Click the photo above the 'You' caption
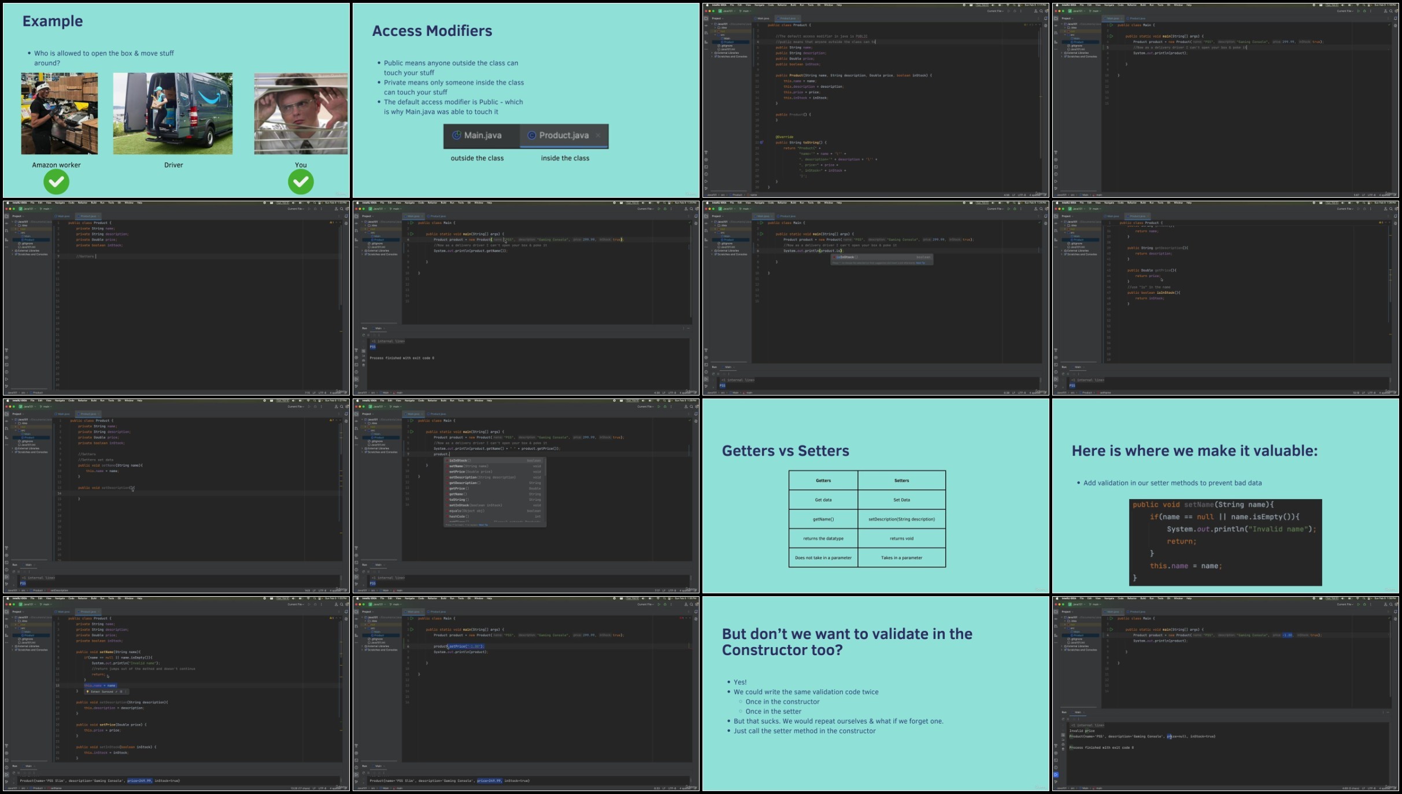The image size is (1402, 794). click(301, 113)
